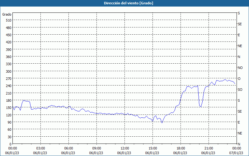
Task: Click the 60 y-axis value
Action: [10, 129]
